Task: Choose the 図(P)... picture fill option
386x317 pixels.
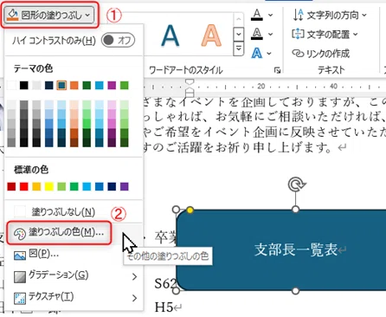Action: pyautogui.click(x=74, y=254)
